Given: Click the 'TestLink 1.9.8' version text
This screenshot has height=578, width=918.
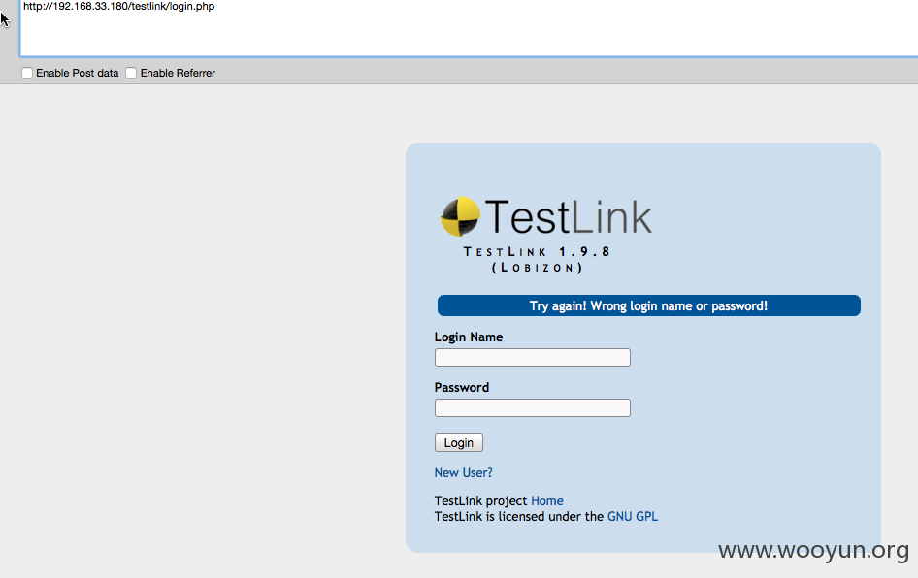Looking at the screenshot, I should click(x=537, y=252).
